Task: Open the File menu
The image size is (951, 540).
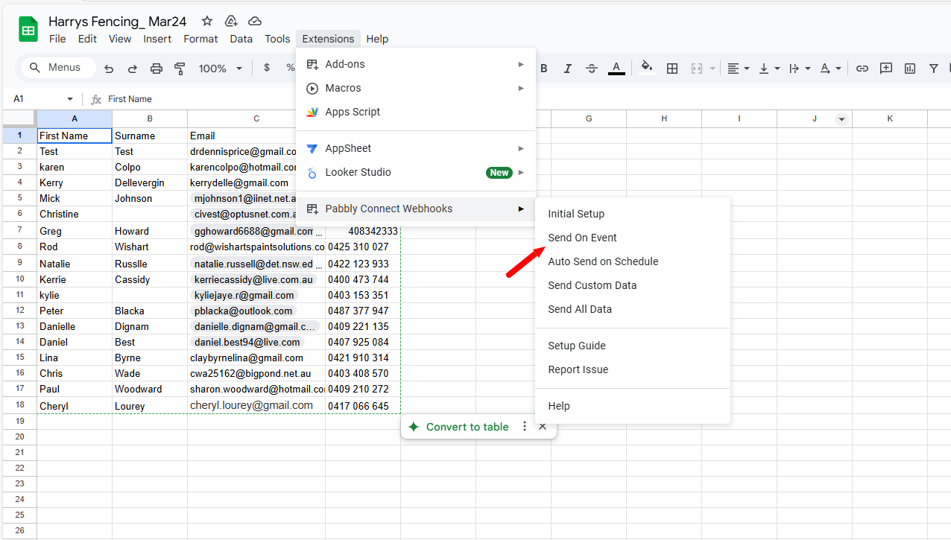Action: point(57,39)
